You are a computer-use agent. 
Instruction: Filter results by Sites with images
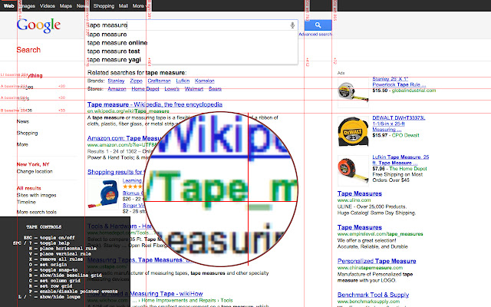[37, 195]
